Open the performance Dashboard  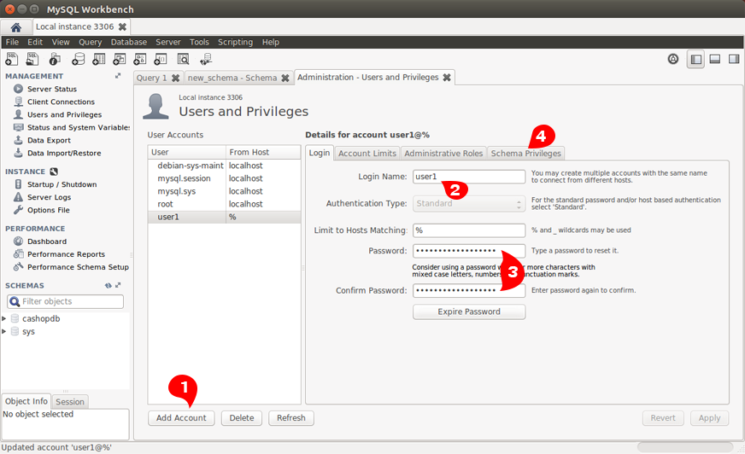point(46,241)
